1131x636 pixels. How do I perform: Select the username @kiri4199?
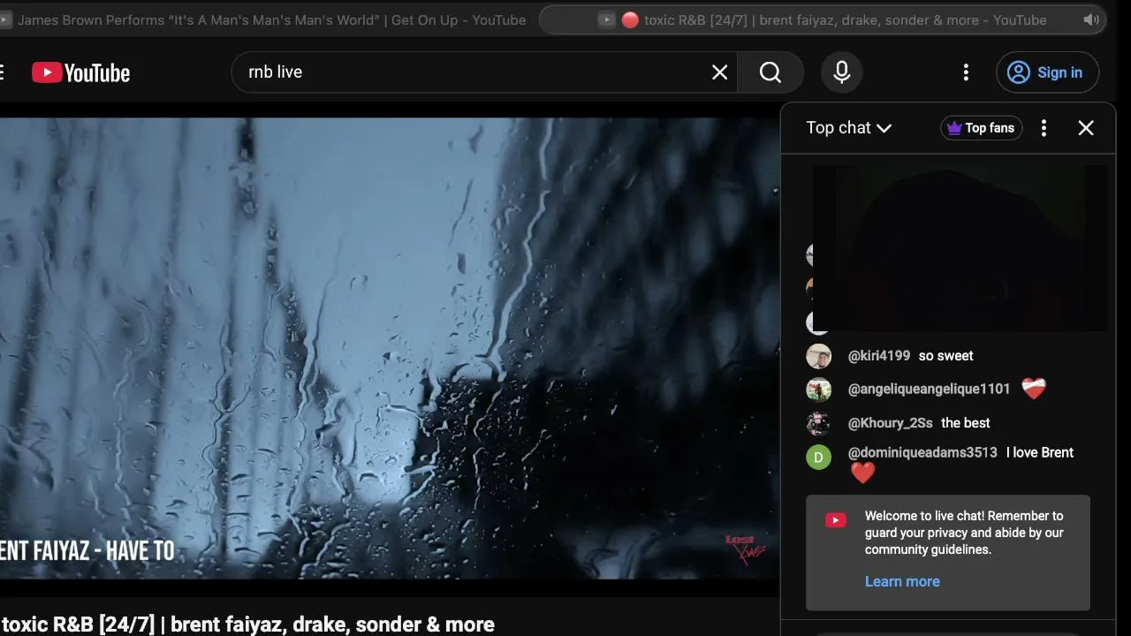879,356
